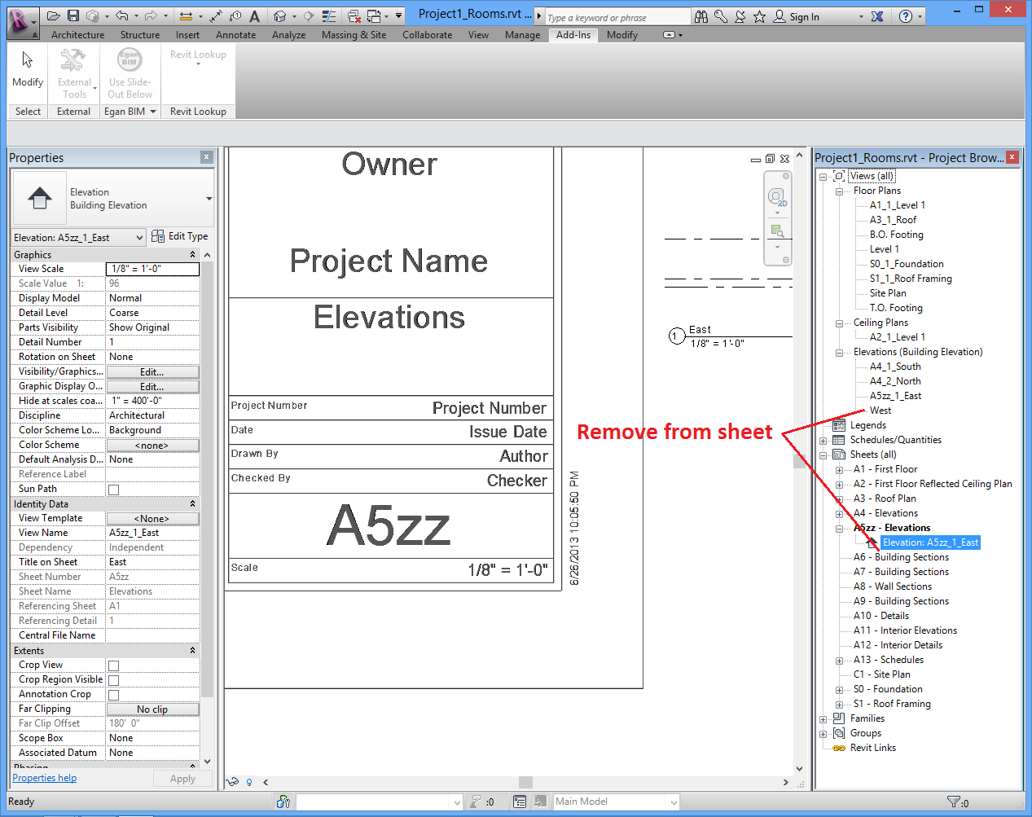Image resolution: width=1032 pixels, height=817 pixels.
Task: Click the Favorites star icon
Action: point(760,16)
